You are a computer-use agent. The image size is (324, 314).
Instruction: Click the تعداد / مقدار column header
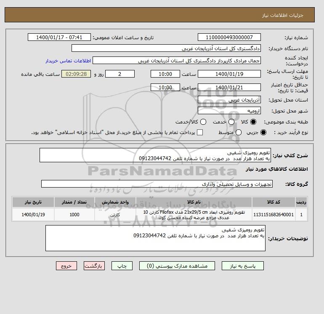(x=74, y=202)
